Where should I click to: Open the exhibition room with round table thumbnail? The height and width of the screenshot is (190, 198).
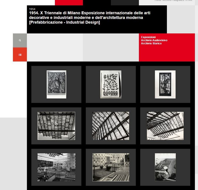coord(57,167)
